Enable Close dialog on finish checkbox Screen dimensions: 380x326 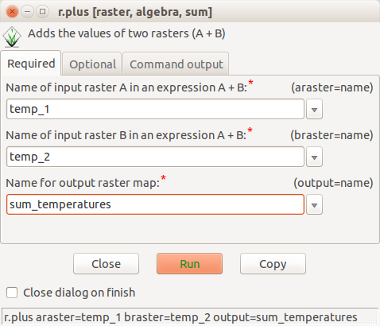click(12, 293)
